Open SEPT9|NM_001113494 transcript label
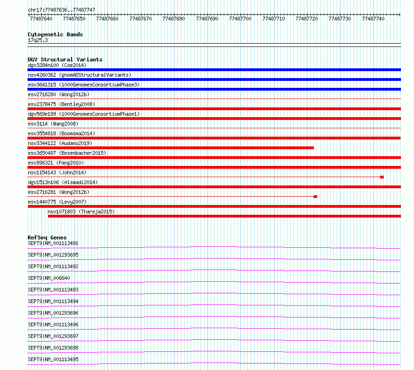 [x=53, y=301]
